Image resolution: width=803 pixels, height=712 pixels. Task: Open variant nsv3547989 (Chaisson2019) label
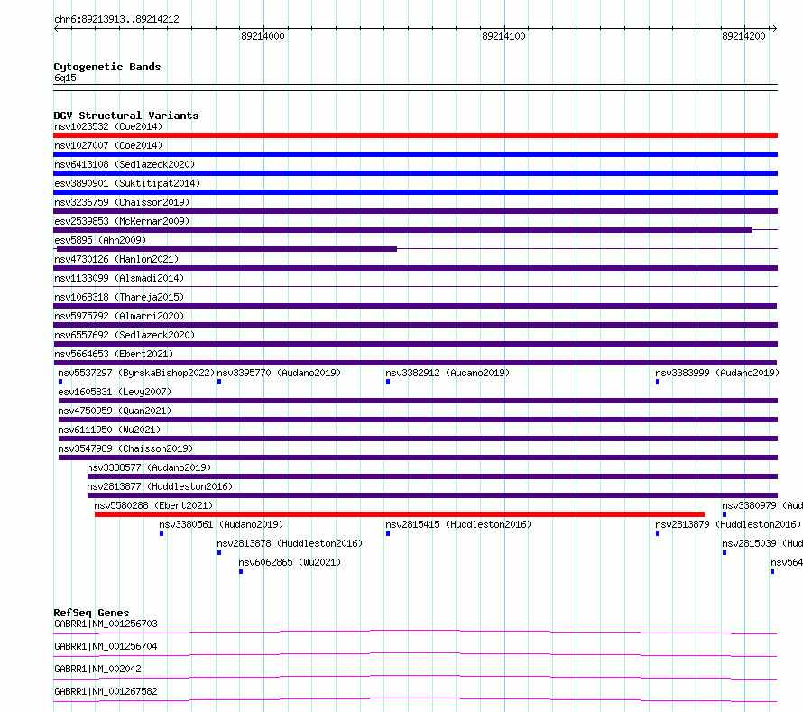[x=125, y=448]
